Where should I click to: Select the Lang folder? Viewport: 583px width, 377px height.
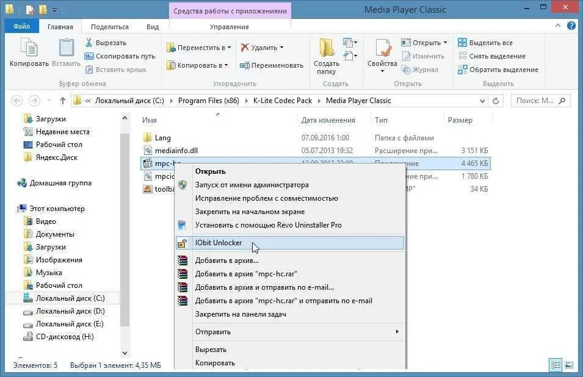pos(163,138)
